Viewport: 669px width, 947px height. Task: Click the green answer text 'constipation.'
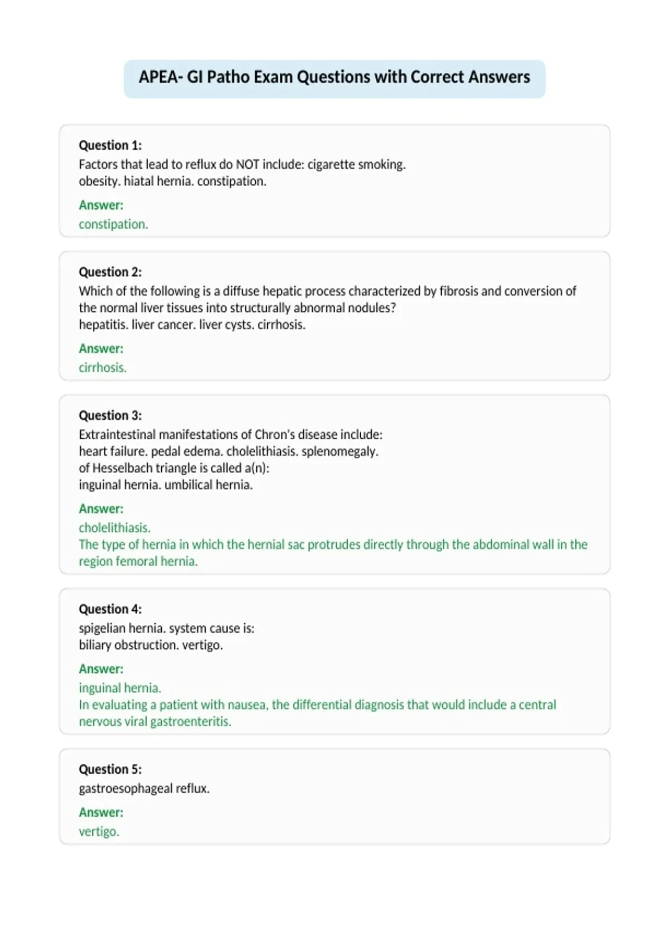point(113,224)
